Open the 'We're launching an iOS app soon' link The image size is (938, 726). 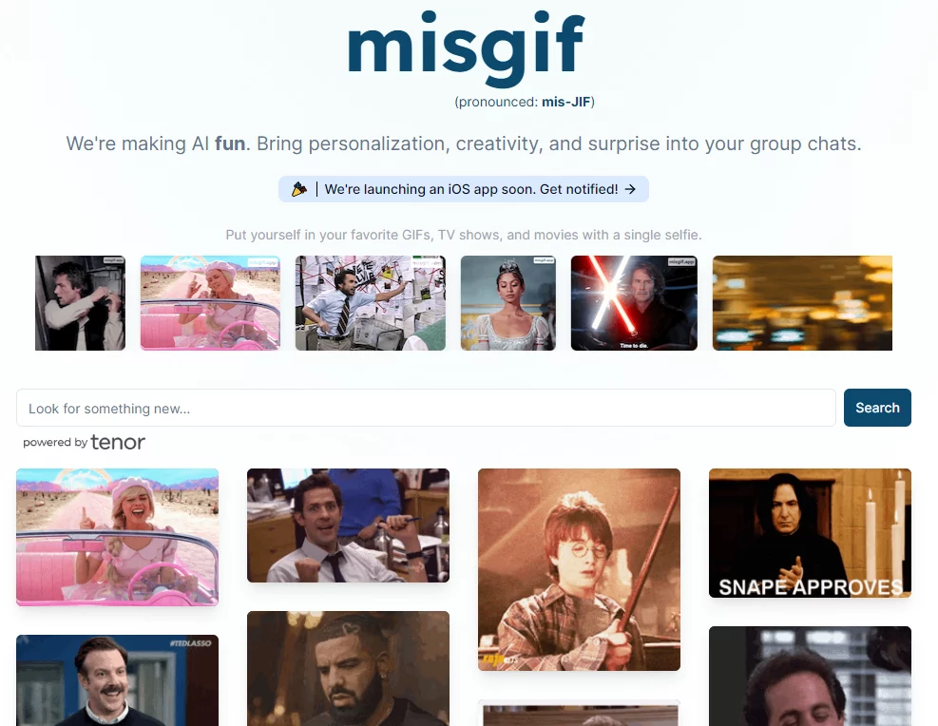[x=464, y=189]
